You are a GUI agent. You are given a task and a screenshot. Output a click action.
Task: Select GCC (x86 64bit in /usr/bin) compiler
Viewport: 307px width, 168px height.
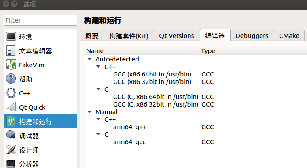pos(152,74)
